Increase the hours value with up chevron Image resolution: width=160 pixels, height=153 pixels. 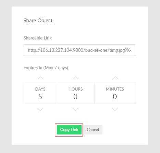(76, 78)
